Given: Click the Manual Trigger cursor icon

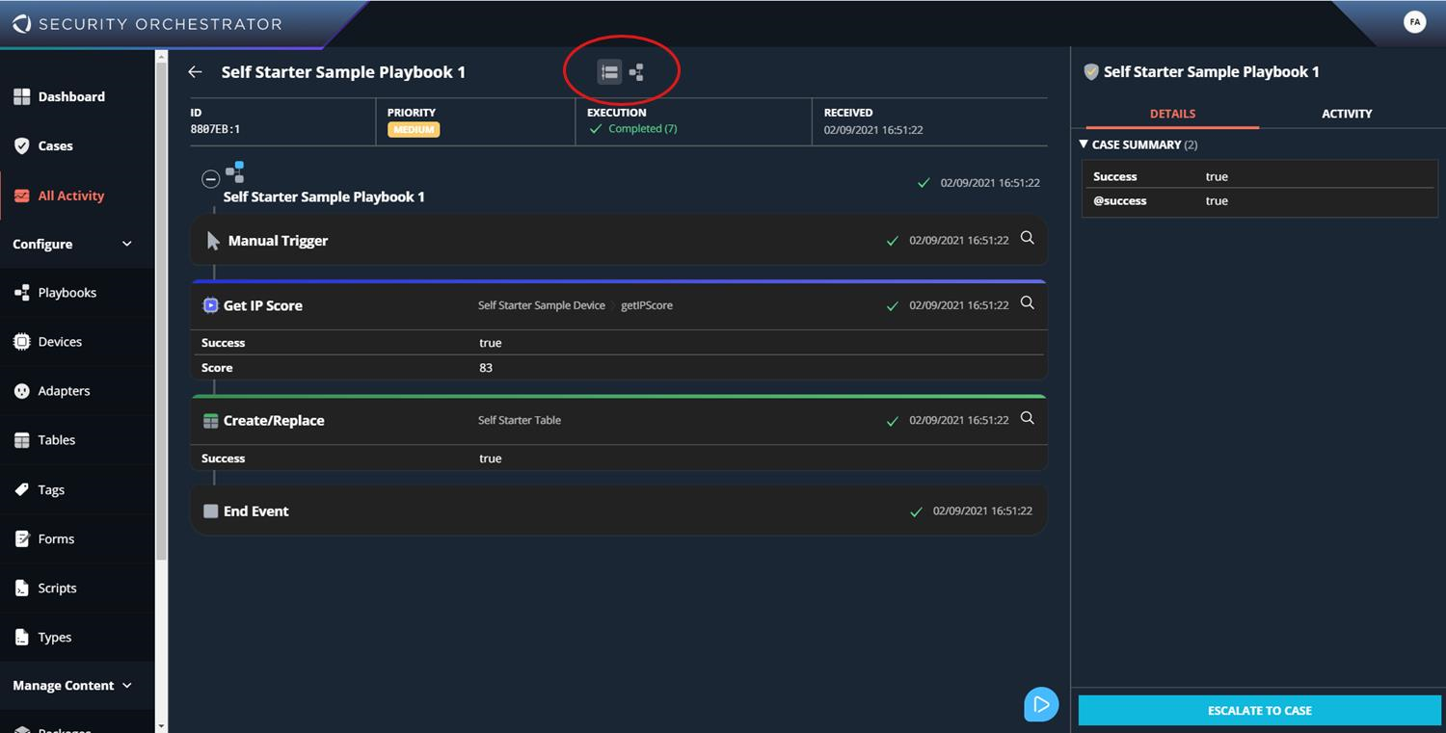Looking at the screenshot, I should coord(213,241).
